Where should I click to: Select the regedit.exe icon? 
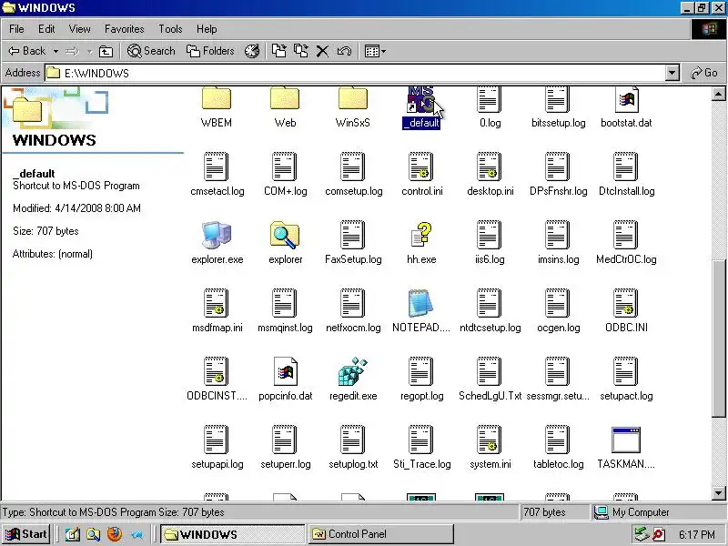click(353, 371)
